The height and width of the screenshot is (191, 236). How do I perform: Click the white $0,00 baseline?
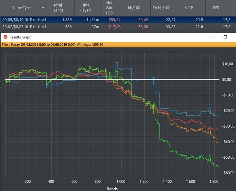pyautogui.click(x=112, y=79)
